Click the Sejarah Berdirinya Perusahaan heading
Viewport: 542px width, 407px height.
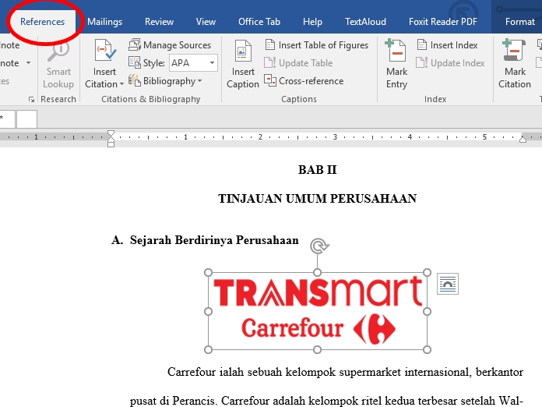coord(214,240)
